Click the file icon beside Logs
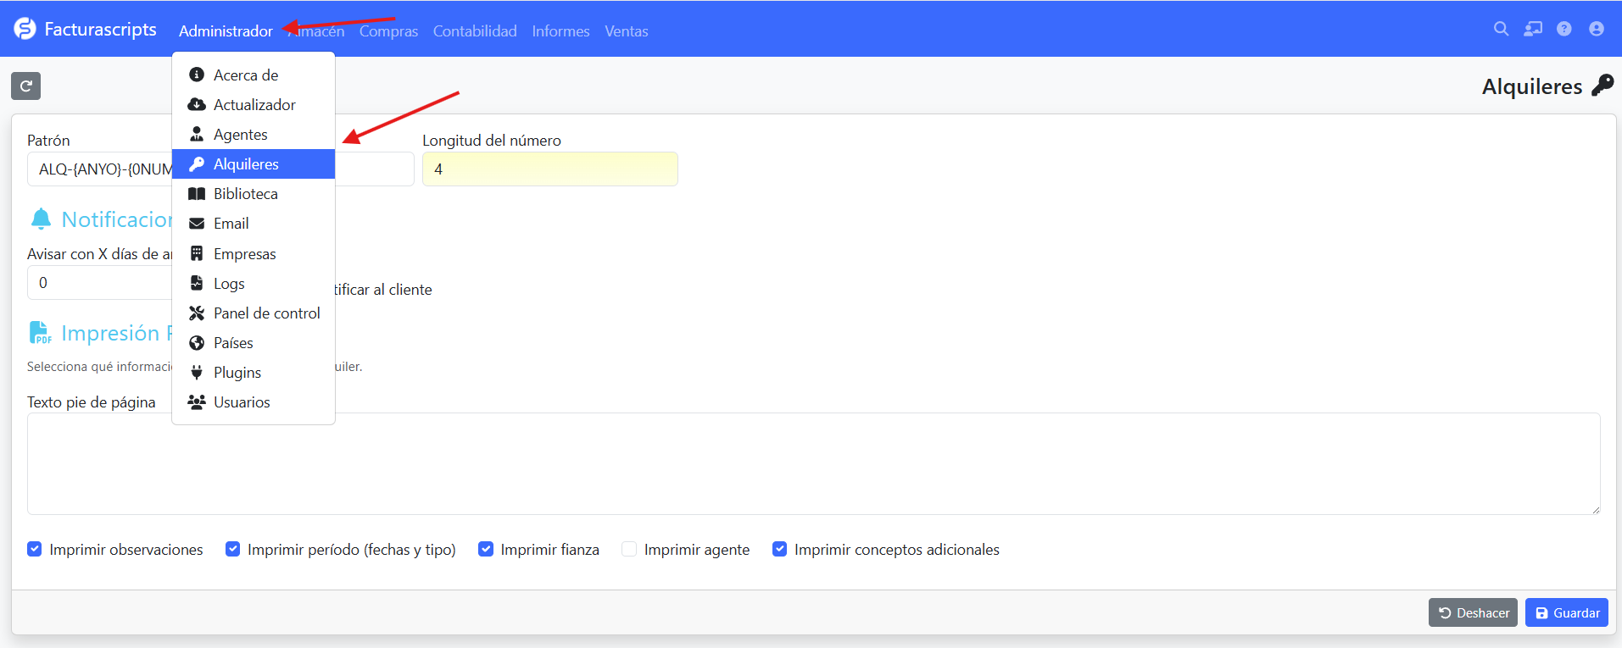Viewport: 1622px width, 648px height. (x=197, y=283)
